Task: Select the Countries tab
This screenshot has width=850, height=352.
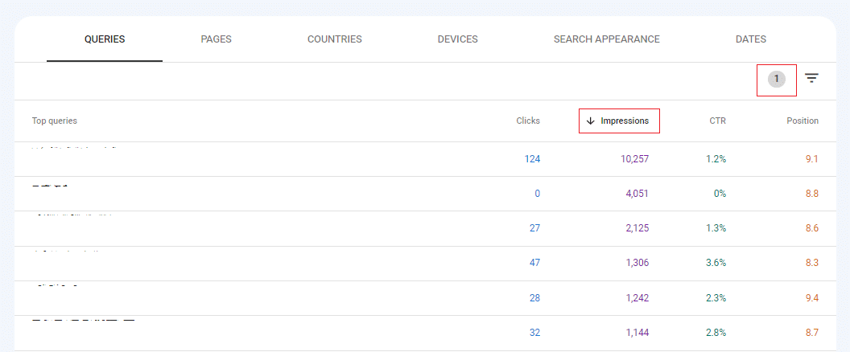Action: 334,39
